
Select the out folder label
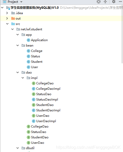coord(18,19)
